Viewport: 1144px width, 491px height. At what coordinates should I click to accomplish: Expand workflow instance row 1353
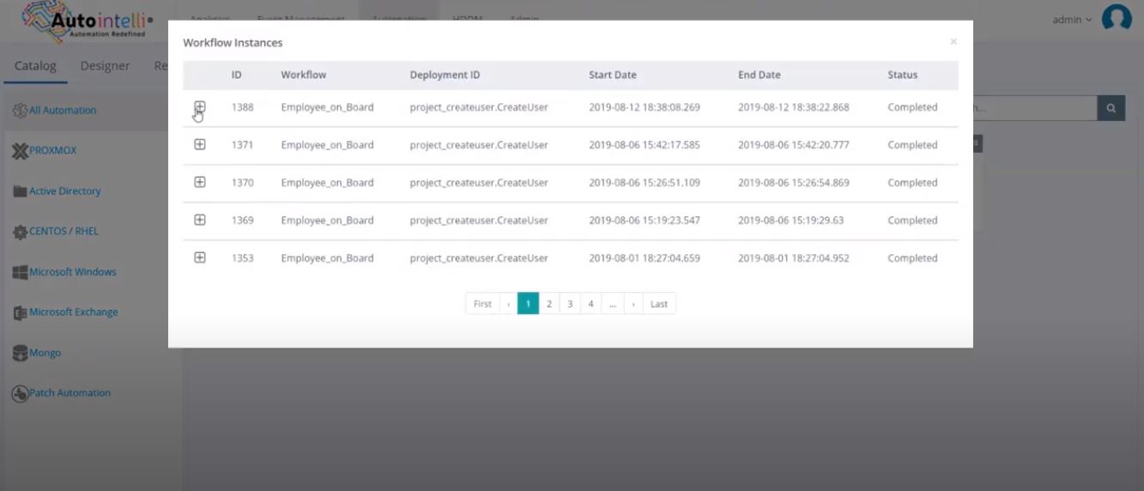199,258
